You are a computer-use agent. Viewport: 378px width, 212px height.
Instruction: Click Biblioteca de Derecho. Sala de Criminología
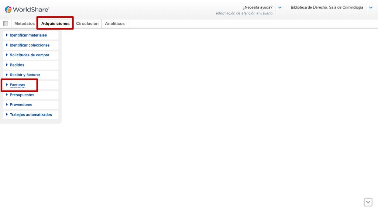pyautogui.click(x=327, y=7)
